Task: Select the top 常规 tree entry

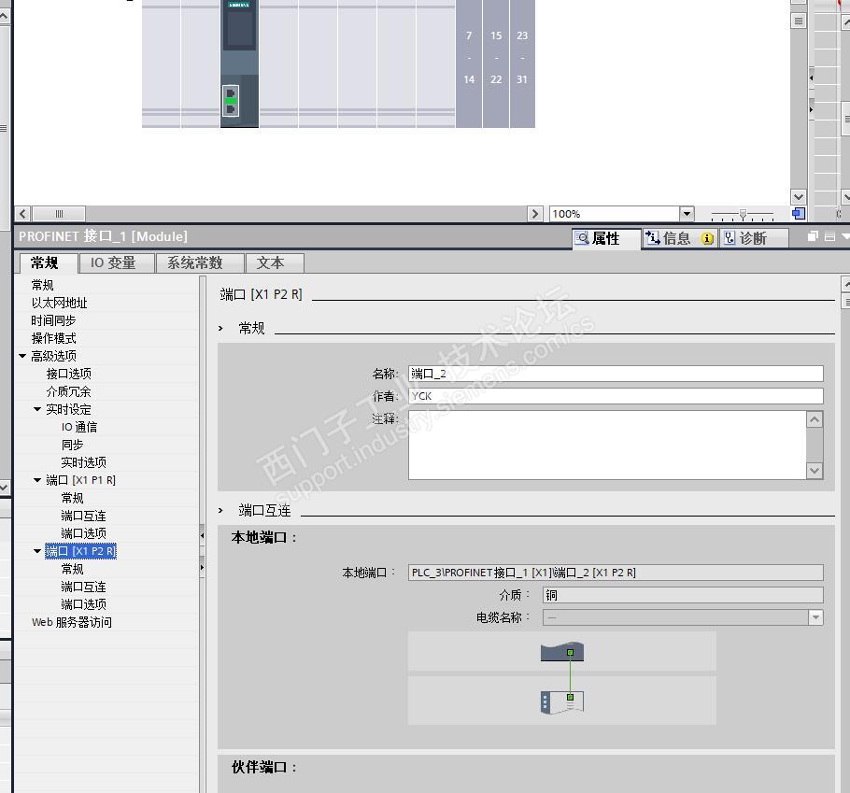Action: tap(42, 285)
